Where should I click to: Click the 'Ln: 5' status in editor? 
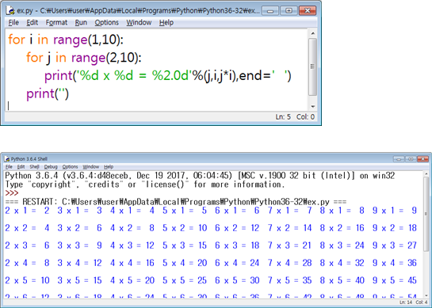click(x=283, y=116)
